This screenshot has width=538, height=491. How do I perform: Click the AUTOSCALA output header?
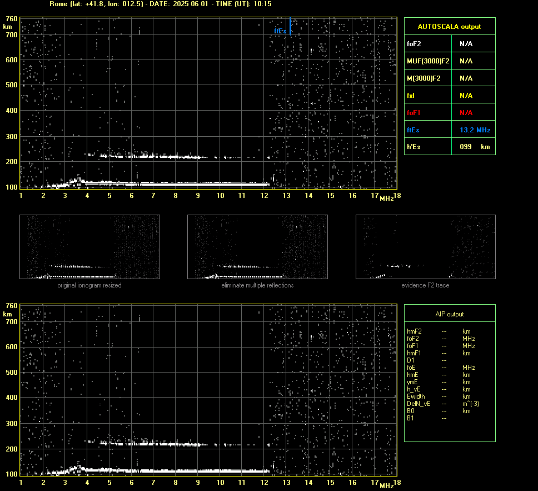point(450,27)
